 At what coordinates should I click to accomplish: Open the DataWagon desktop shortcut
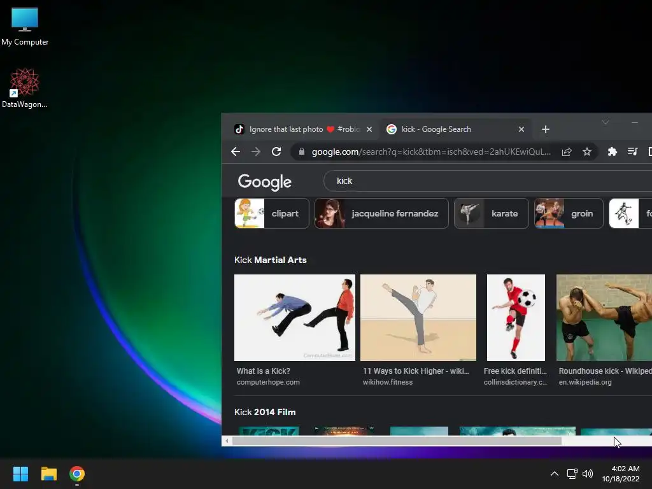(x=25, y=88)
